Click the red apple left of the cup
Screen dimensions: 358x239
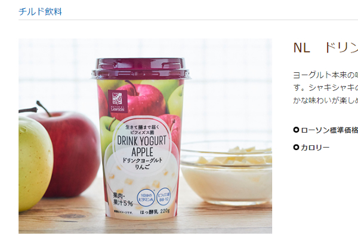pos(69,151)
